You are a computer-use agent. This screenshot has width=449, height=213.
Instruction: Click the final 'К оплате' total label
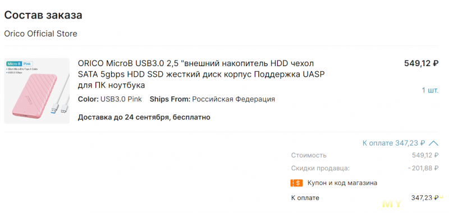coord(305,198)
